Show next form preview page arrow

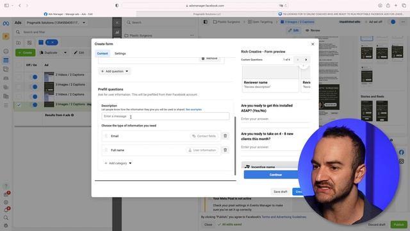tap(306, 60)
